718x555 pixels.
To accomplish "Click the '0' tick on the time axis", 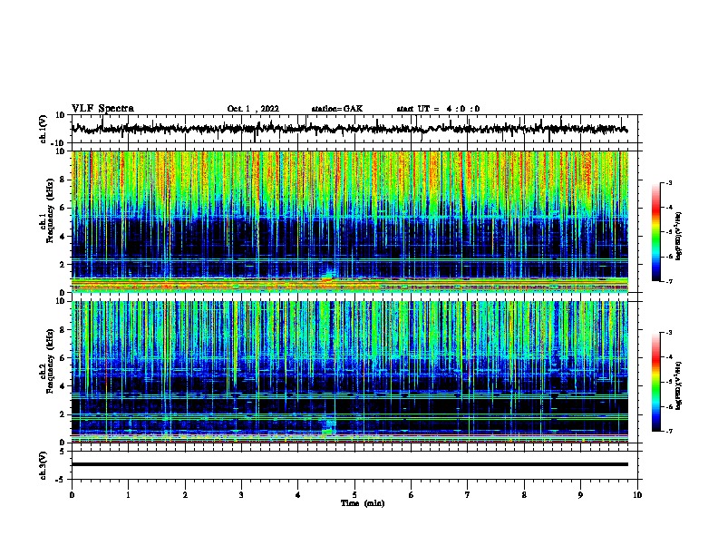I will 72,495.
